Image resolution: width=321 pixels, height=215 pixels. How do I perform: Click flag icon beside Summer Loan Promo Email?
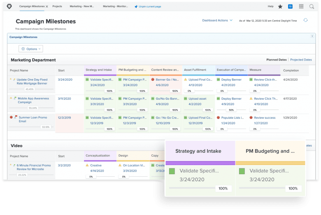16,117
